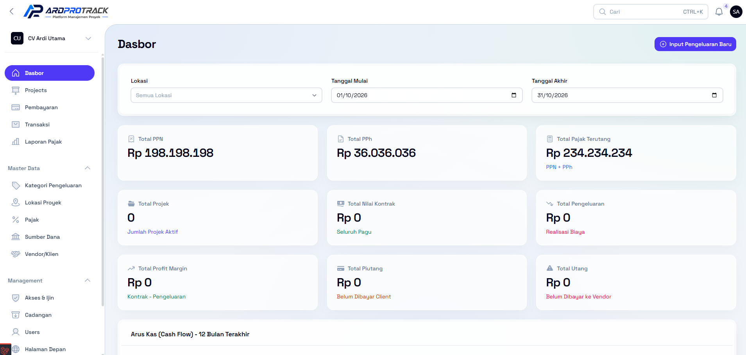746x355 pixels.
Task: Click the Projects sidebar icon
Action: click(16, 90)
